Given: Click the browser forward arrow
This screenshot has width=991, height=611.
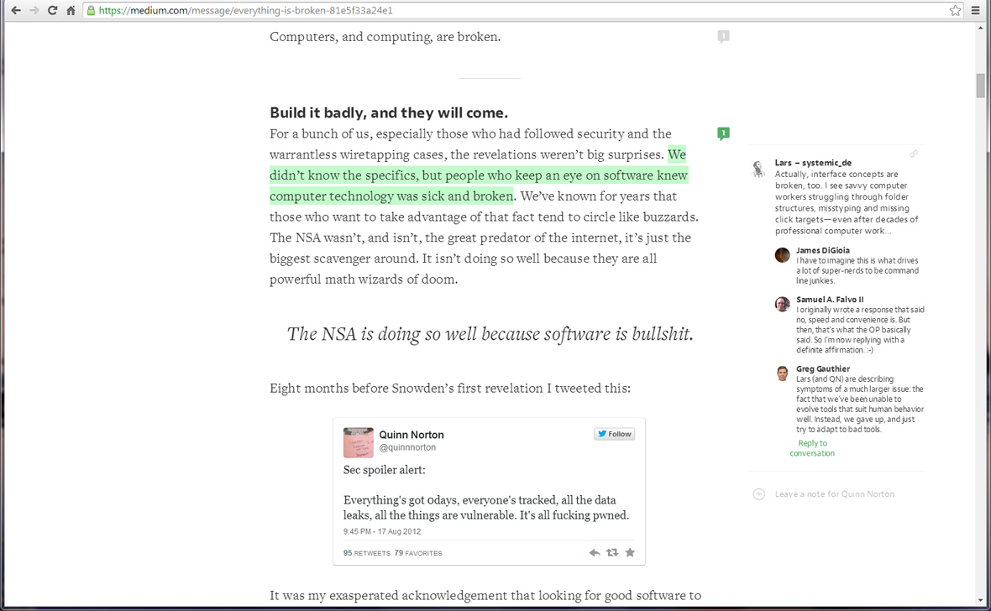Looking at the screenshot, I should pyautogui.click(x=34, y=11).
